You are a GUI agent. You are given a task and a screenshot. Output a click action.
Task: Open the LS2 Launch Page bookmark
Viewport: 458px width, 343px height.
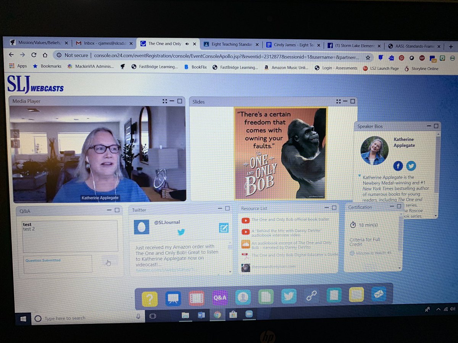pos(381,69)
